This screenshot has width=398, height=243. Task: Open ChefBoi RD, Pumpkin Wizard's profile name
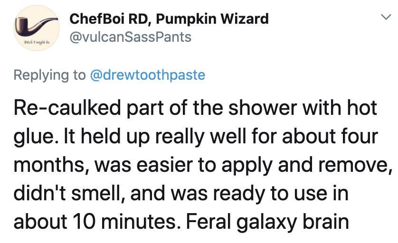coord(169,19)
